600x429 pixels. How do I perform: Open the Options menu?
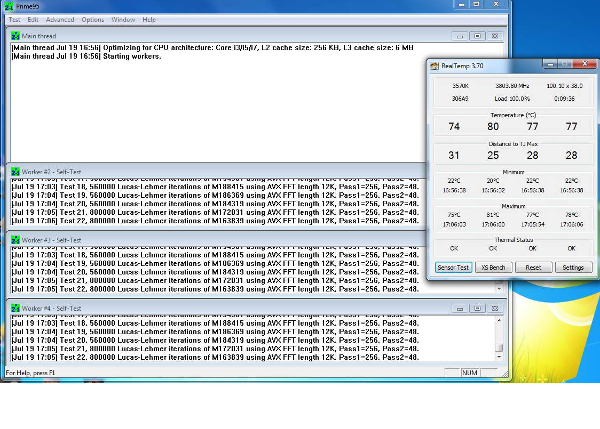[92, 20]
